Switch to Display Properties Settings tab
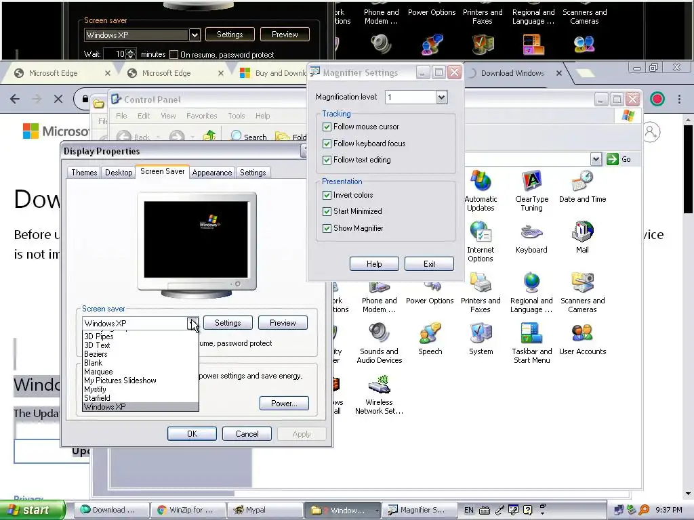The width and height of the screenshot is (694, 520). pyautogui.click(x=253, y=173)
